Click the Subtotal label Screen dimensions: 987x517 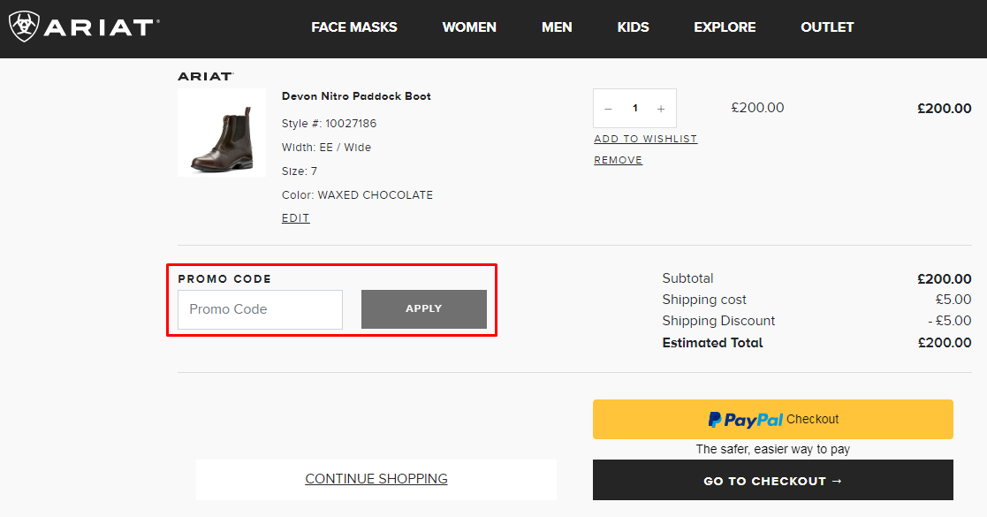coord(687,278)
